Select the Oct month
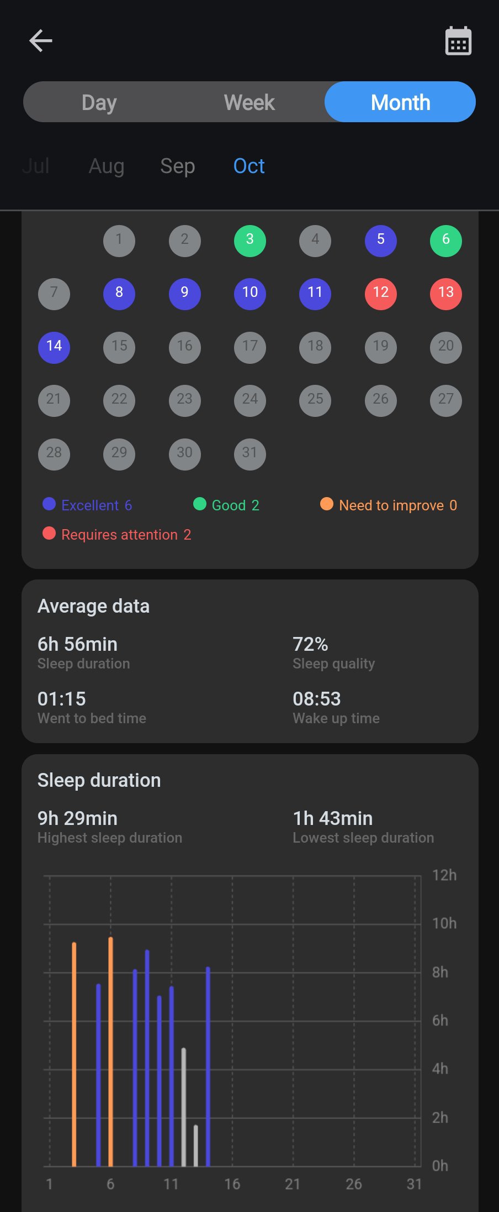The width and height of the screenshot is (499, 1212). [x=249, y=166]
